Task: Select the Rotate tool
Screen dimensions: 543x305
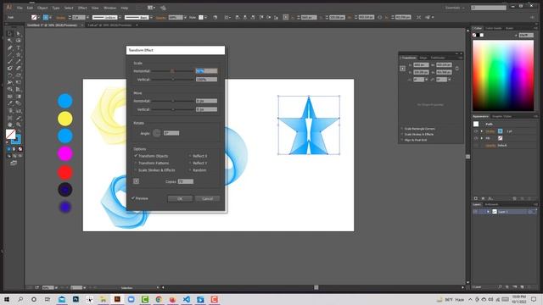Action: pyautogui.click(x=10, y=75)
